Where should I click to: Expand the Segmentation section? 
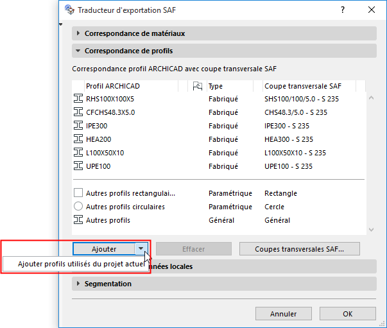(79, 284)
